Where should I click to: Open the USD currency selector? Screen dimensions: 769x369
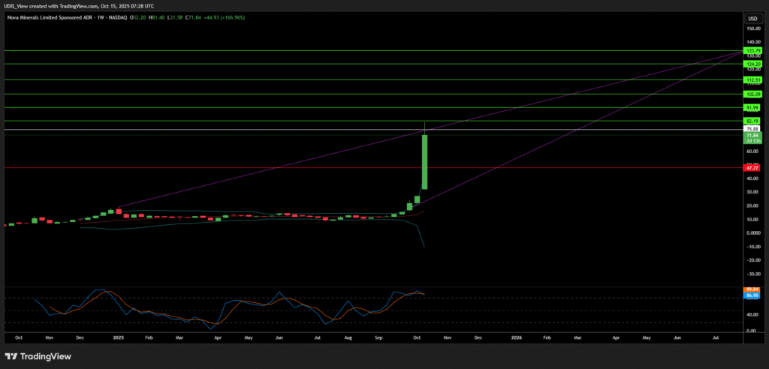coord(751,17)
